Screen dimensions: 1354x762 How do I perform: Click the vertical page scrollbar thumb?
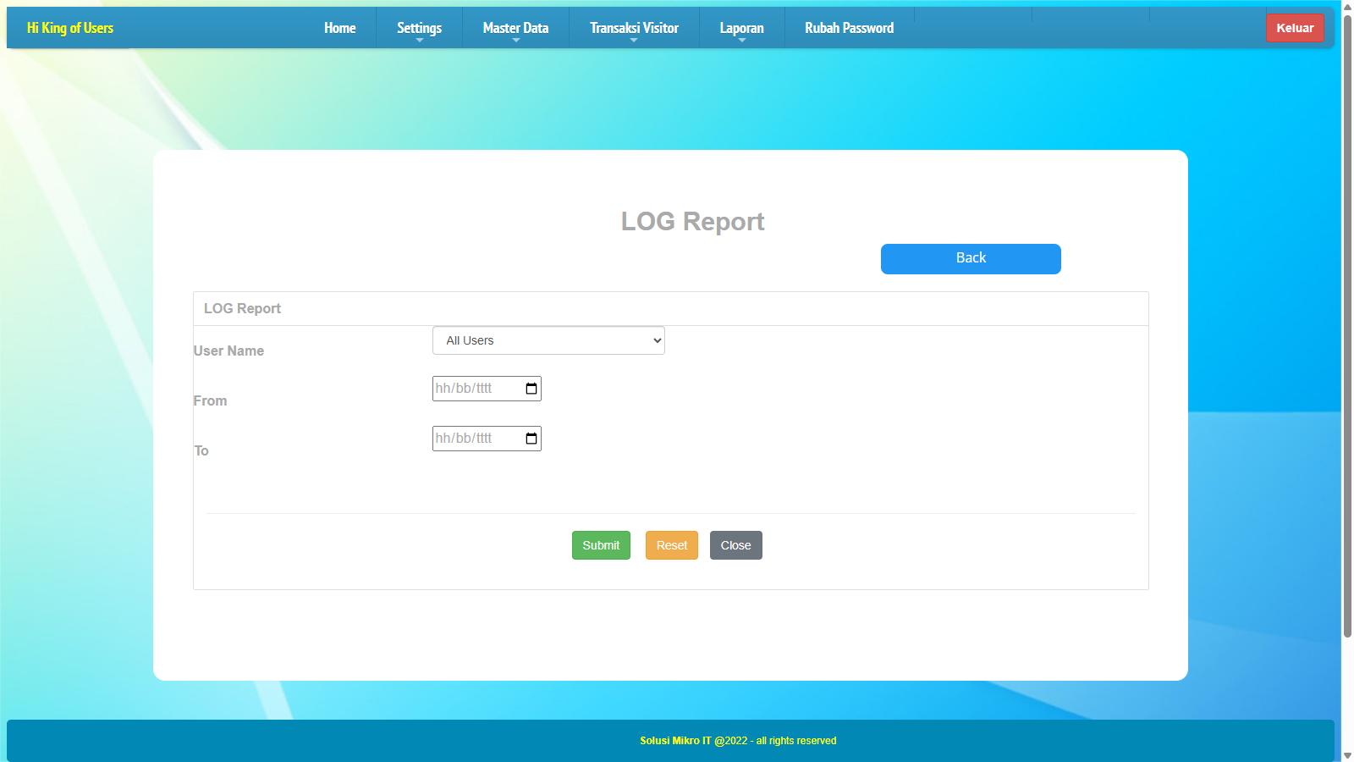[x=1347, y=322]
